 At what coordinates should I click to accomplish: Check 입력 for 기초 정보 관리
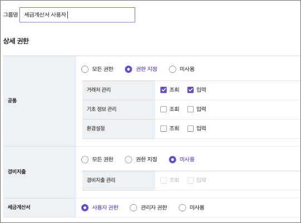[x=190, y=109]
